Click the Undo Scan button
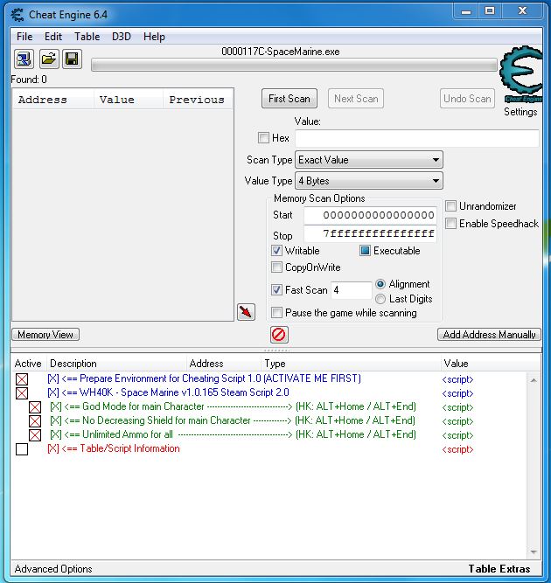The height and width of the screenshot is (583, 551). (x=467, y=99)
